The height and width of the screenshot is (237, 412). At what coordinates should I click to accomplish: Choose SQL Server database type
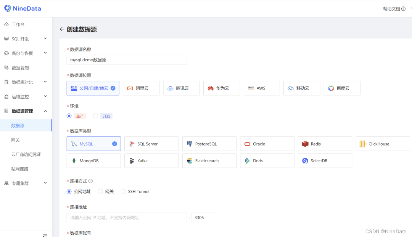[151, 144]
